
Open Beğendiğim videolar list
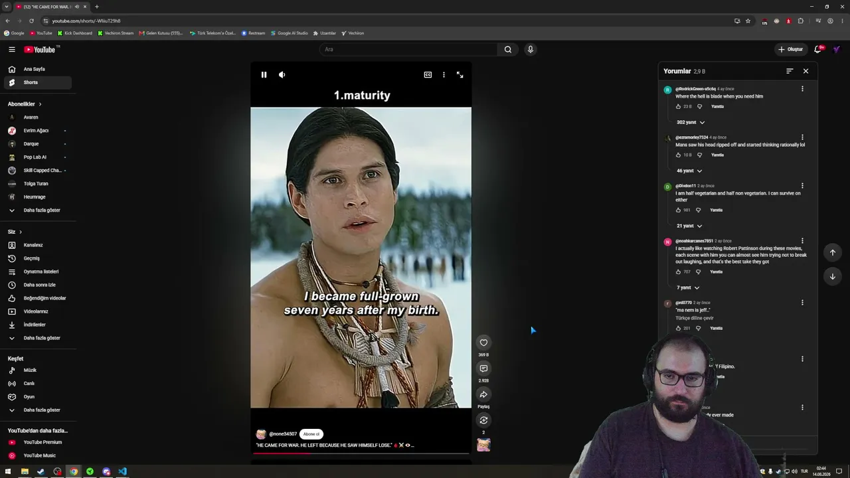(x=38, y=298)
